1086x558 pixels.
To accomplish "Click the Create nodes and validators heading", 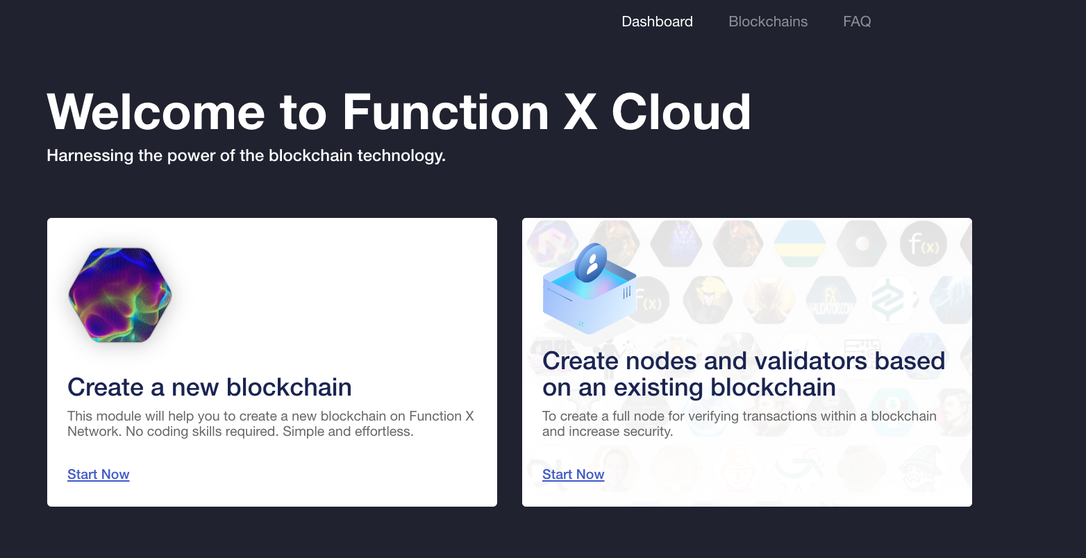I will pos(744,374).
